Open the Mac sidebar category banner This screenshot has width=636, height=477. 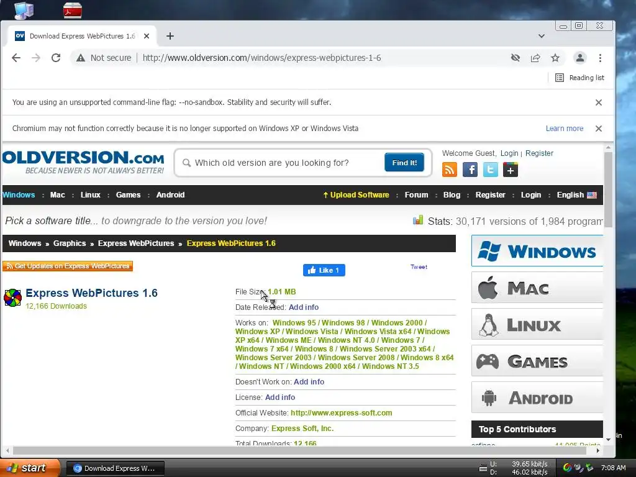click(x=537, y=288)
